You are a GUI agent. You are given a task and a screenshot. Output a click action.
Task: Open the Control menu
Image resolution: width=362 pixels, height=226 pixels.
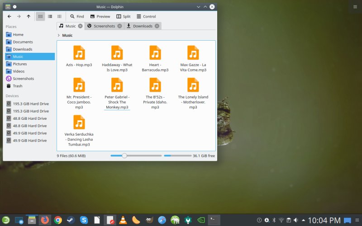[x=146, y=16]
